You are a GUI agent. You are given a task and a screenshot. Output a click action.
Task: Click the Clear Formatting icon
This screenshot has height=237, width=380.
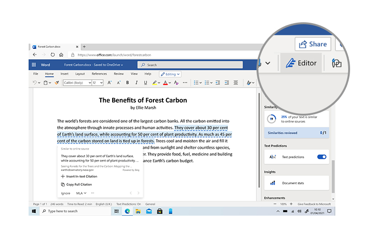click(176, 82)
